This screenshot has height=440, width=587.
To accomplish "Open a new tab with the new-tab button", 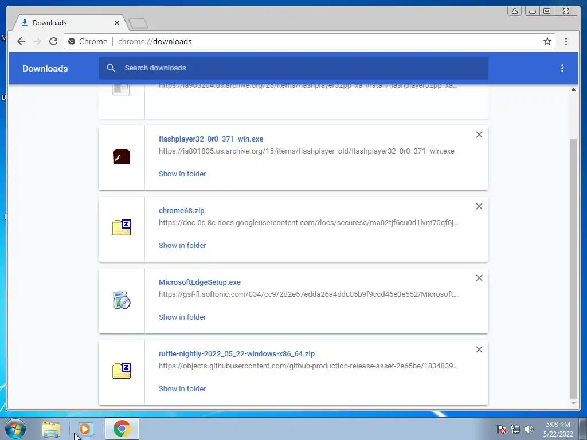I will coord(138,23).
